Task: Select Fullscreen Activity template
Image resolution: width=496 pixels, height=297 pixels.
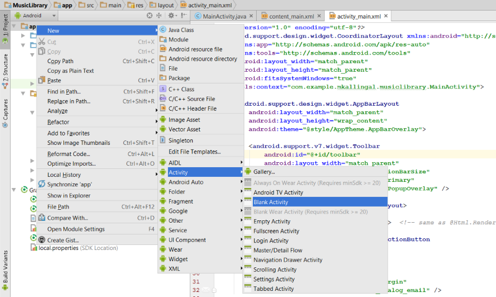Action: point(316,231)
